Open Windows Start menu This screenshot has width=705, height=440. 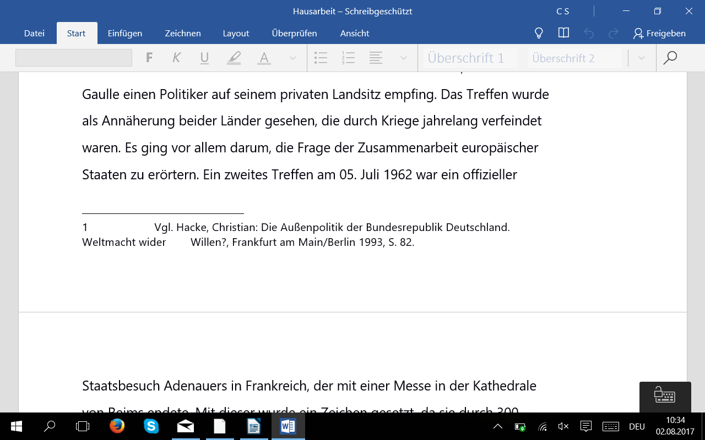click(x=16, y=426)
